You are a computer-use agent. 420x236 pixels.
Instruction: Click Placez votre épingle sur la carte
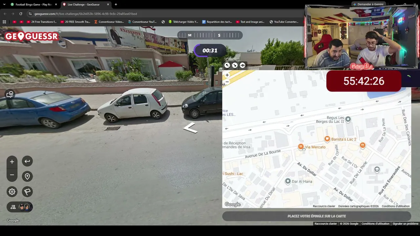click(317, 216)
